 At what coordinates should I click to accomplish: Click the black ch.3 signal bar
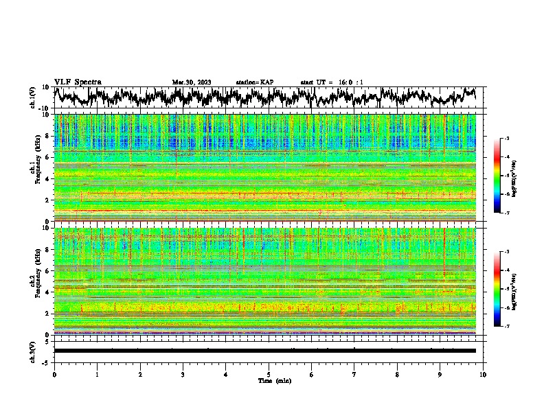click(265, 351)
